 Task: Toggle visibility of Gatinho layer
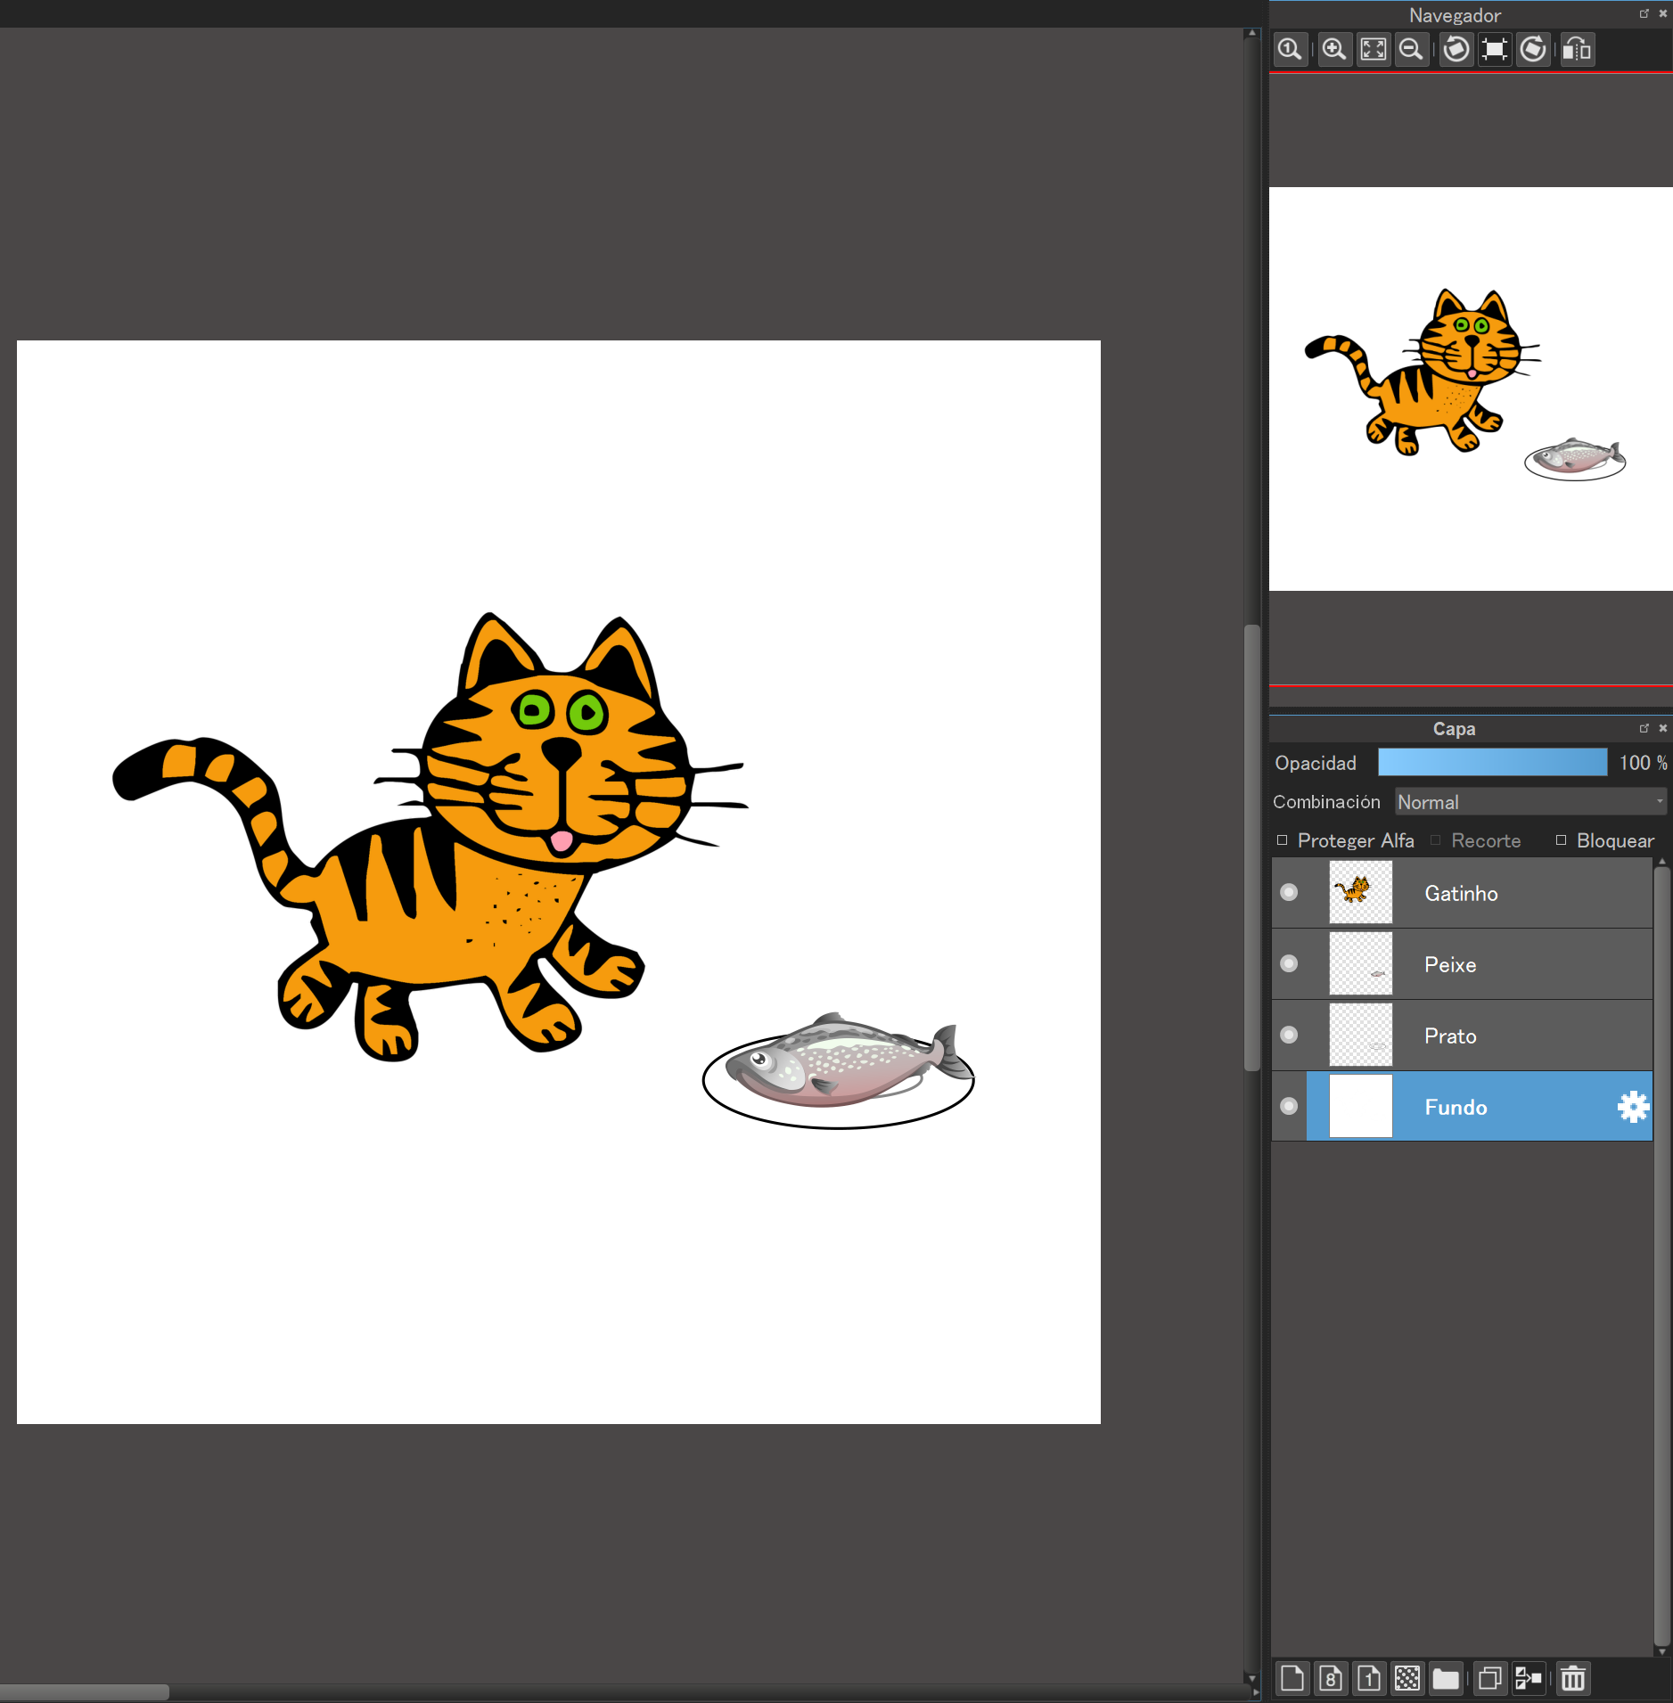point(1289,892)
